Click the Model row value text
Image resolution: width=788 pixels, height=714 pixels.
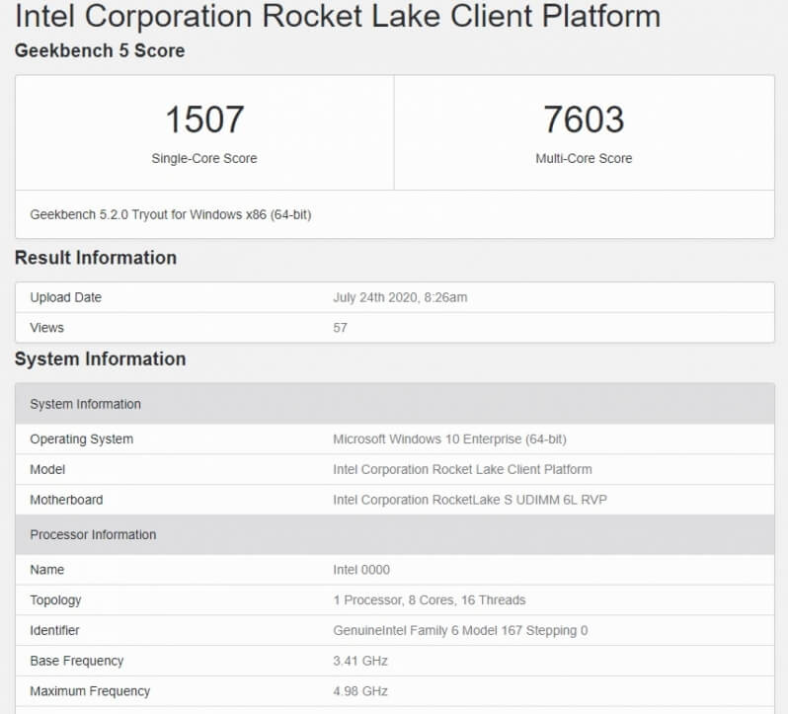tap(462, 469)
